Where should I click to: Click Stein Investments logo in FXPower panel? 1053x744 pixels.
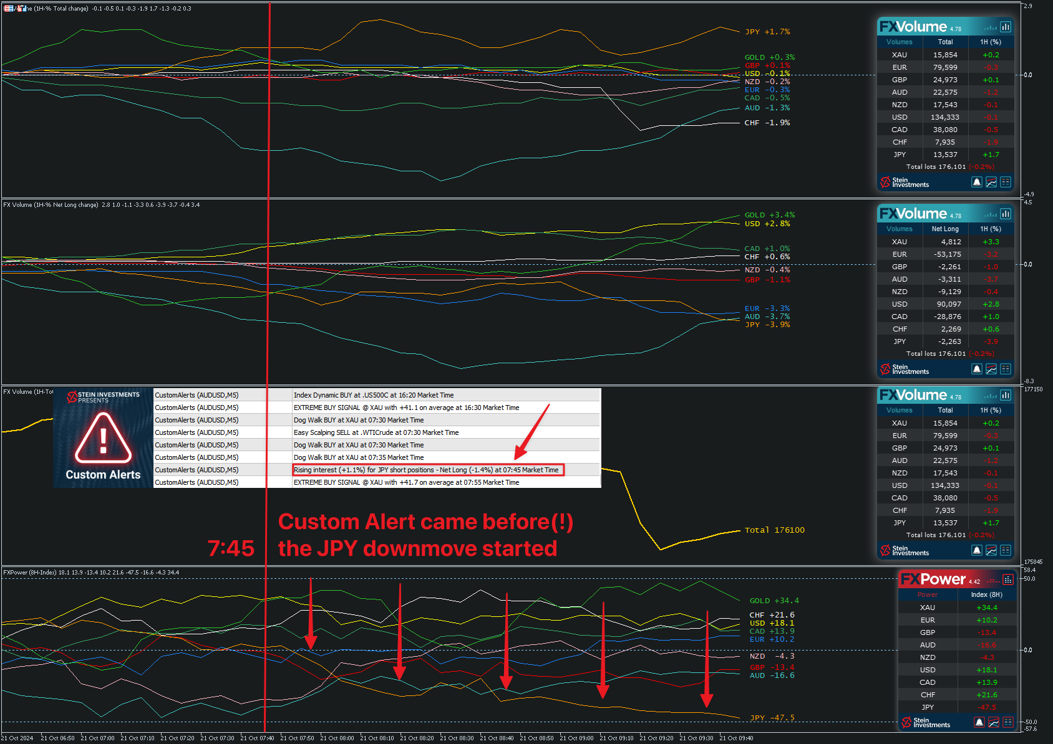[x=926, y=722]
